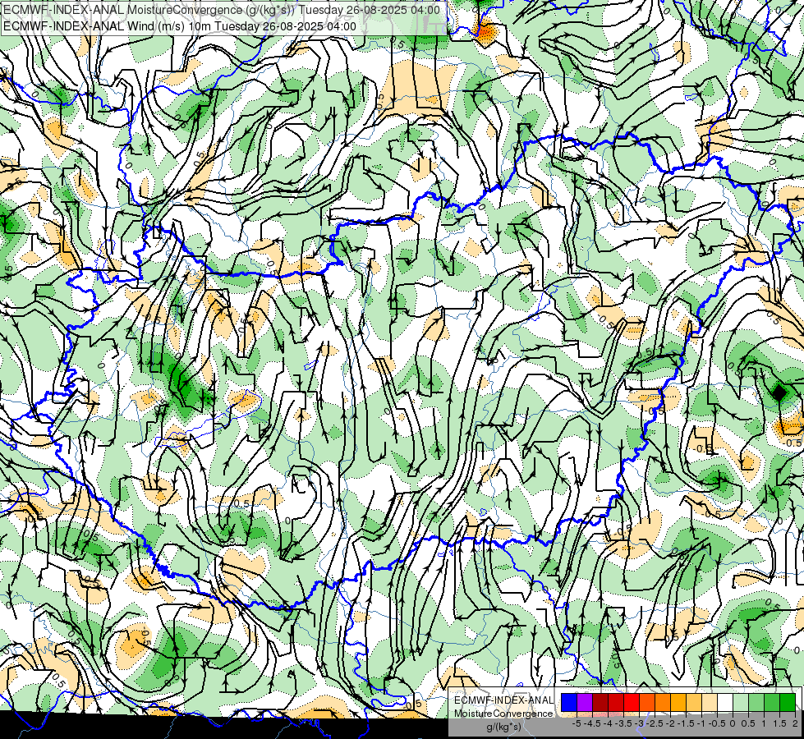Image resolution: width=804 pixels, height=739 pixels.
Task: Click the light green swatch between 0.5 and 1
Action: pos(756,703)
